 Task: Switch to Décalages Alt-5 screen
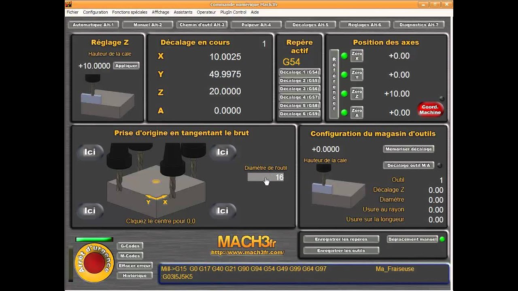click(x=310, y=25)
